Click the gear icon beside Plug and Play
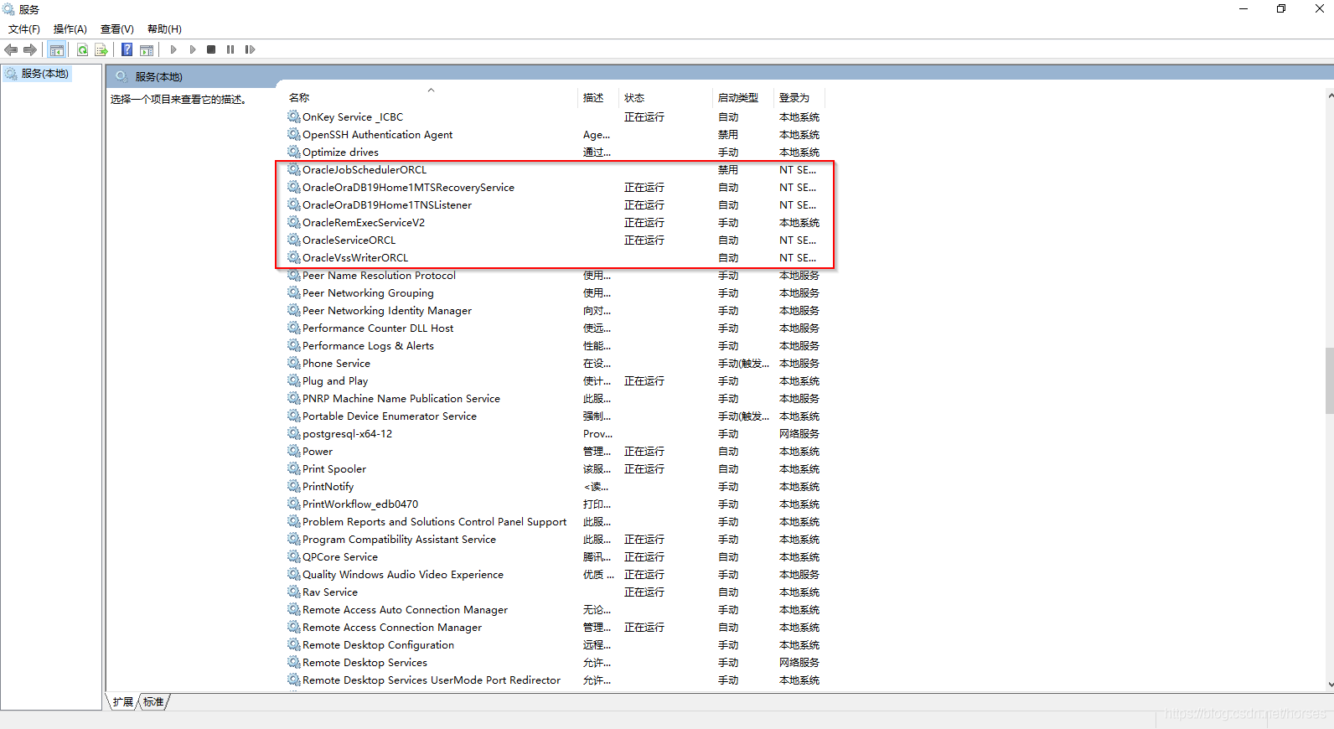Screen dimensions: 1334x729 tap(293, 380)
